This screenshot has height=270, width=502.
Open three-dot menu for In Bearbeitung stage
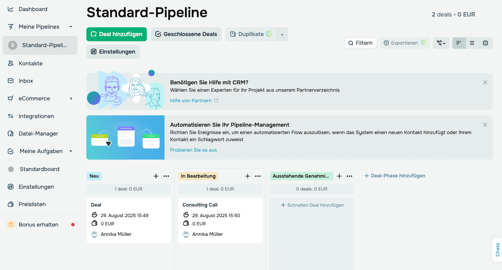(258, 176)
